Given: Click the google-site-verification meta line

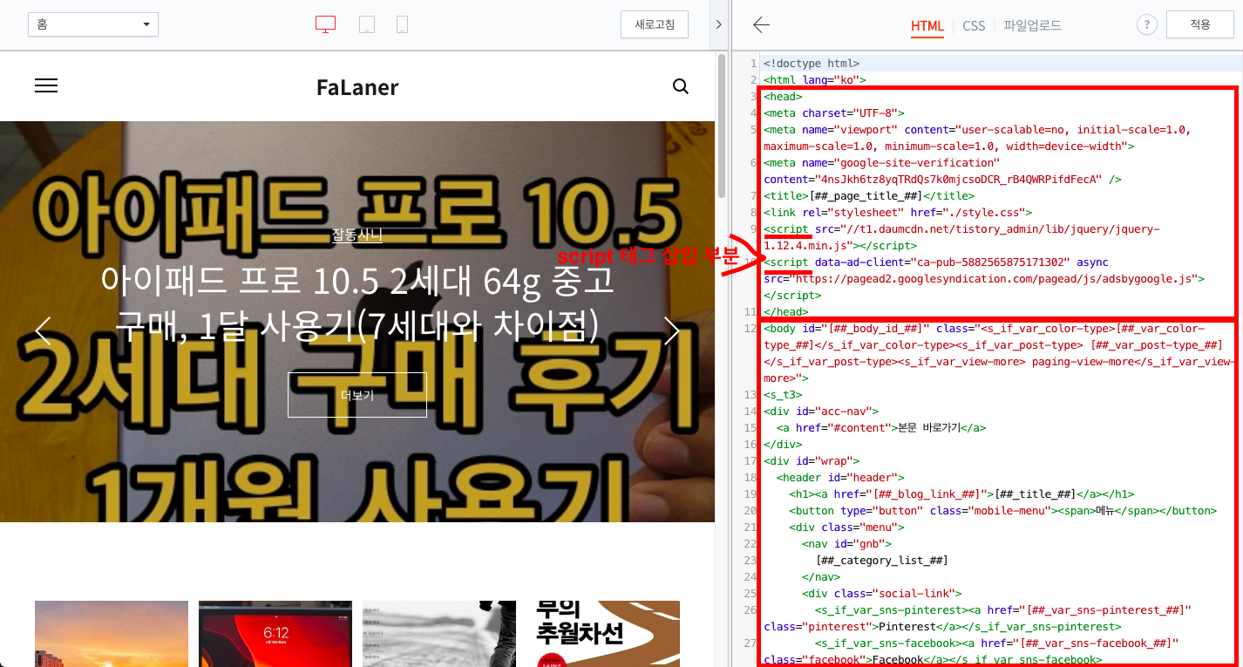Looking at the screenshot, I should [942, 171].
